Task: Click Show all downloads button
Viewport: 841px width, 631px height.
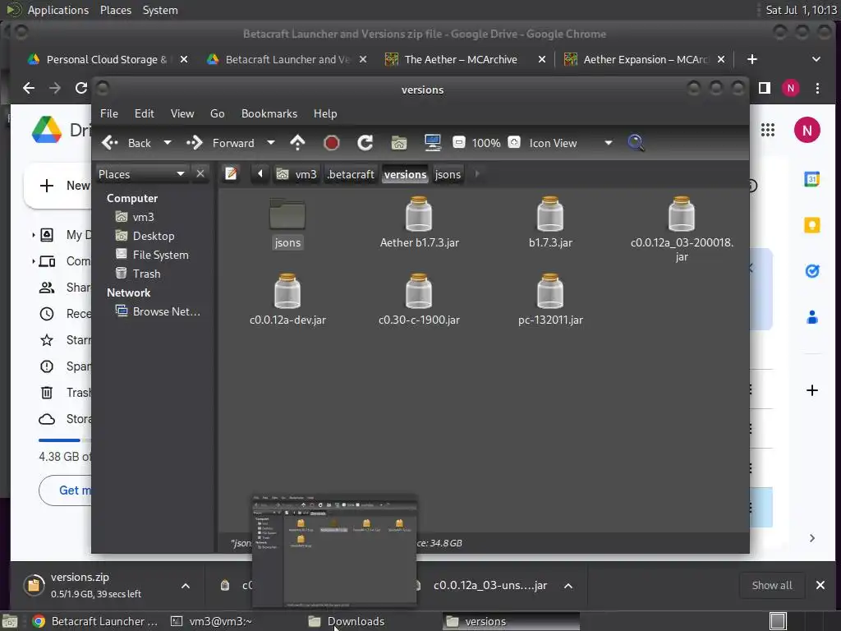Action: click(x=772, y=585)
